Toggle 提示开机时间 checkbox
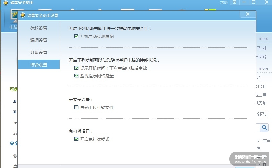Image resolution: width=272 pixels, height=168 pixels. (76, 68)
